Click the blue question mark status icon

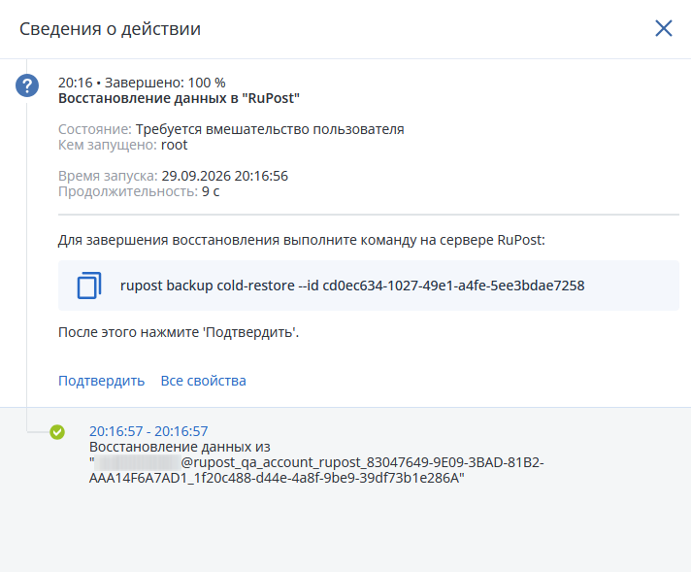27,85
